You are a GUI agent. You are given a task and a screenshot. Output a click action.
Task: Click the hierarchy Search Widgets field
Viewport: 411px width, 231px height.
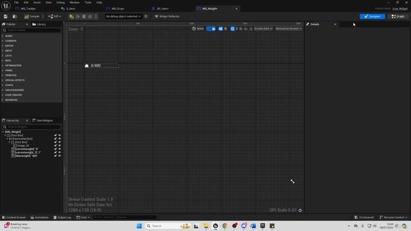point(31,127)
